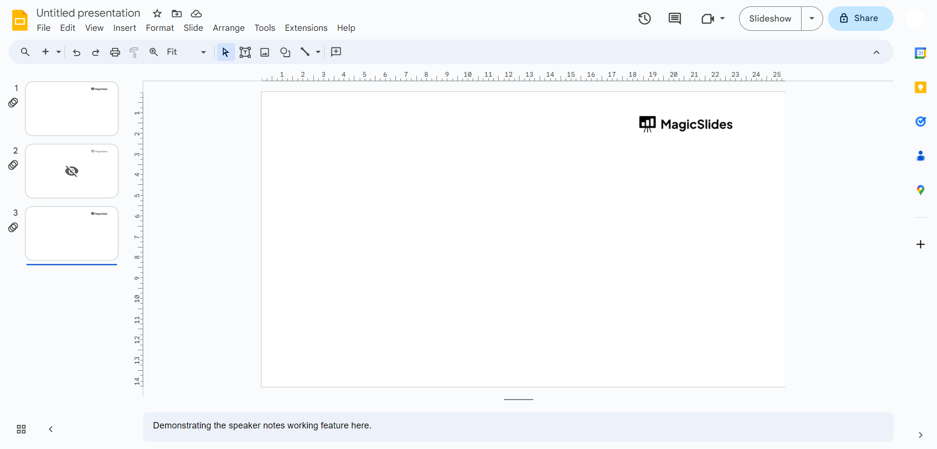This screenshot has height=449, width=937.
Task: Collapse the filmstrip panel
Action: point(51,429)
